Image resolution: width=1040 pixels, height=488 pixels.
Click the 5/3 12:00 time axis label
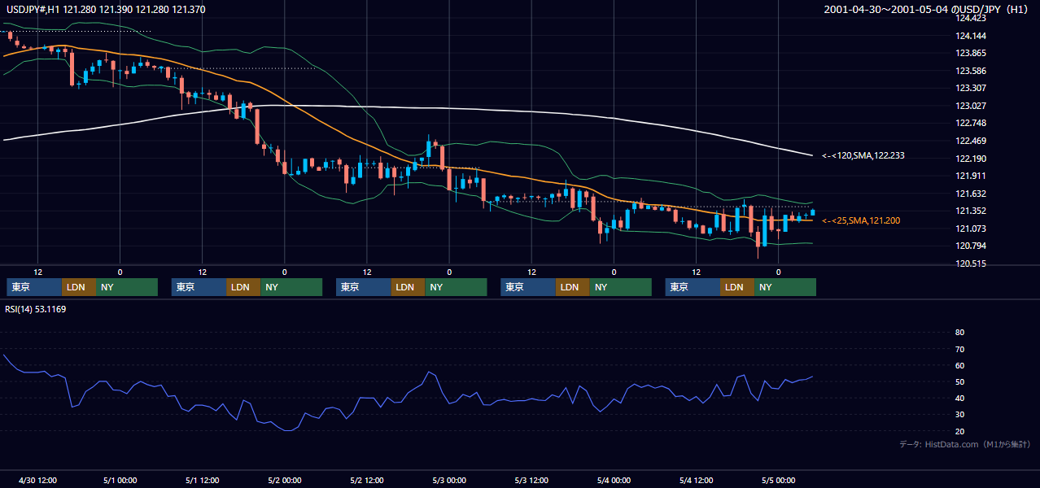pyautogui.click(x=531, y=480)
